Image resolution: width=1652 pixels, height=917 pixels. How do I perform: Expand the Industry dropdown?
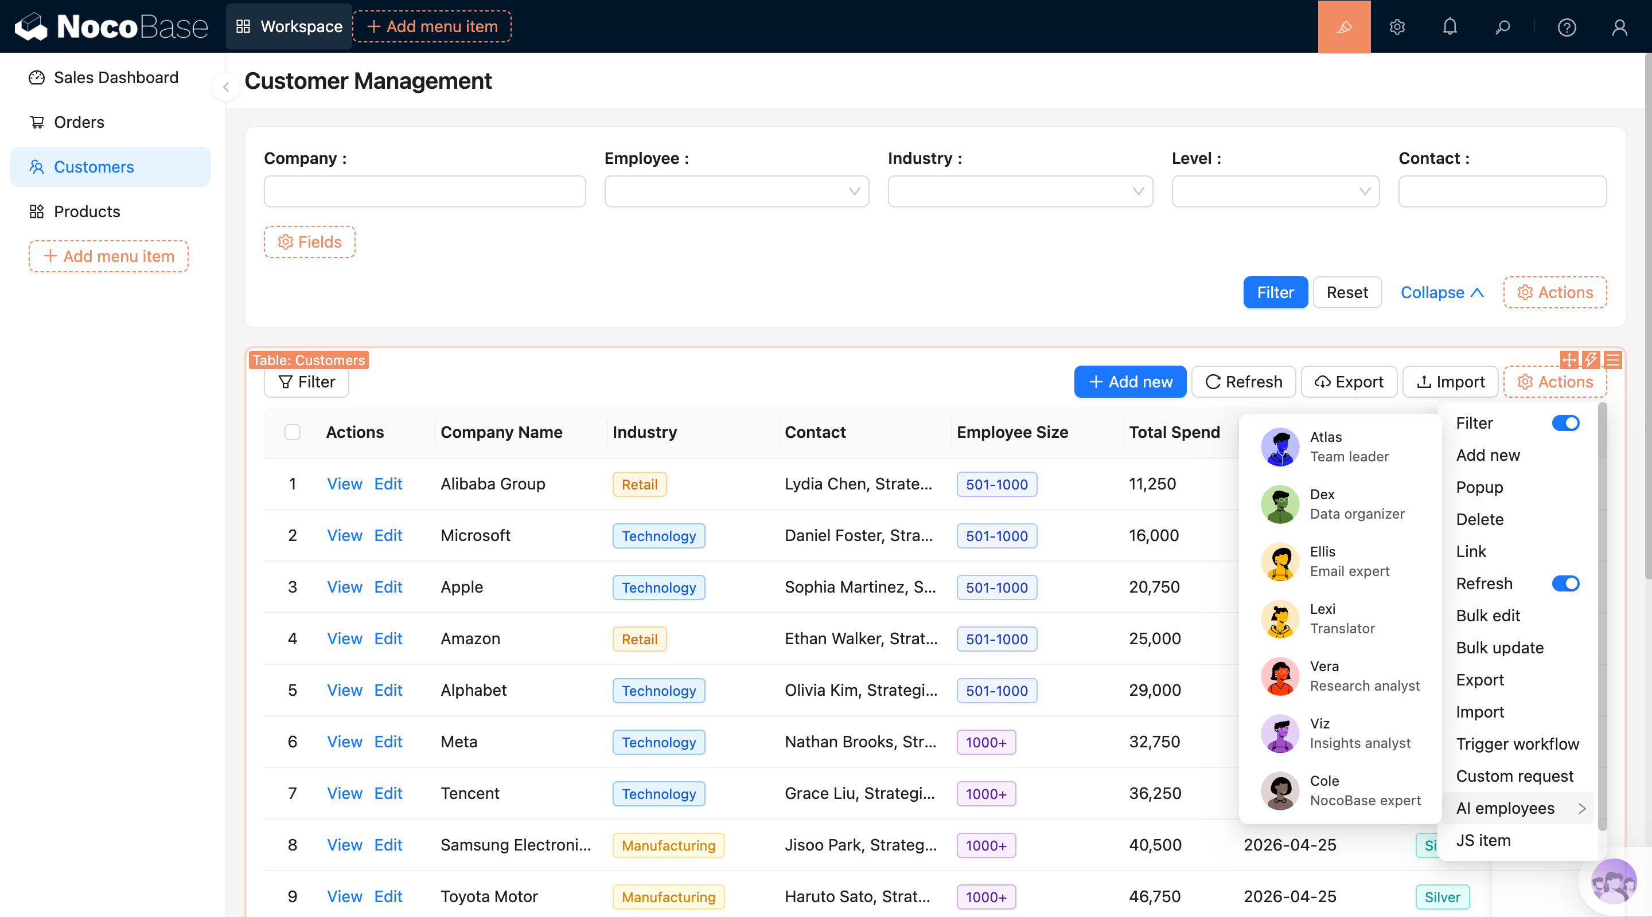coord(1020,191)
